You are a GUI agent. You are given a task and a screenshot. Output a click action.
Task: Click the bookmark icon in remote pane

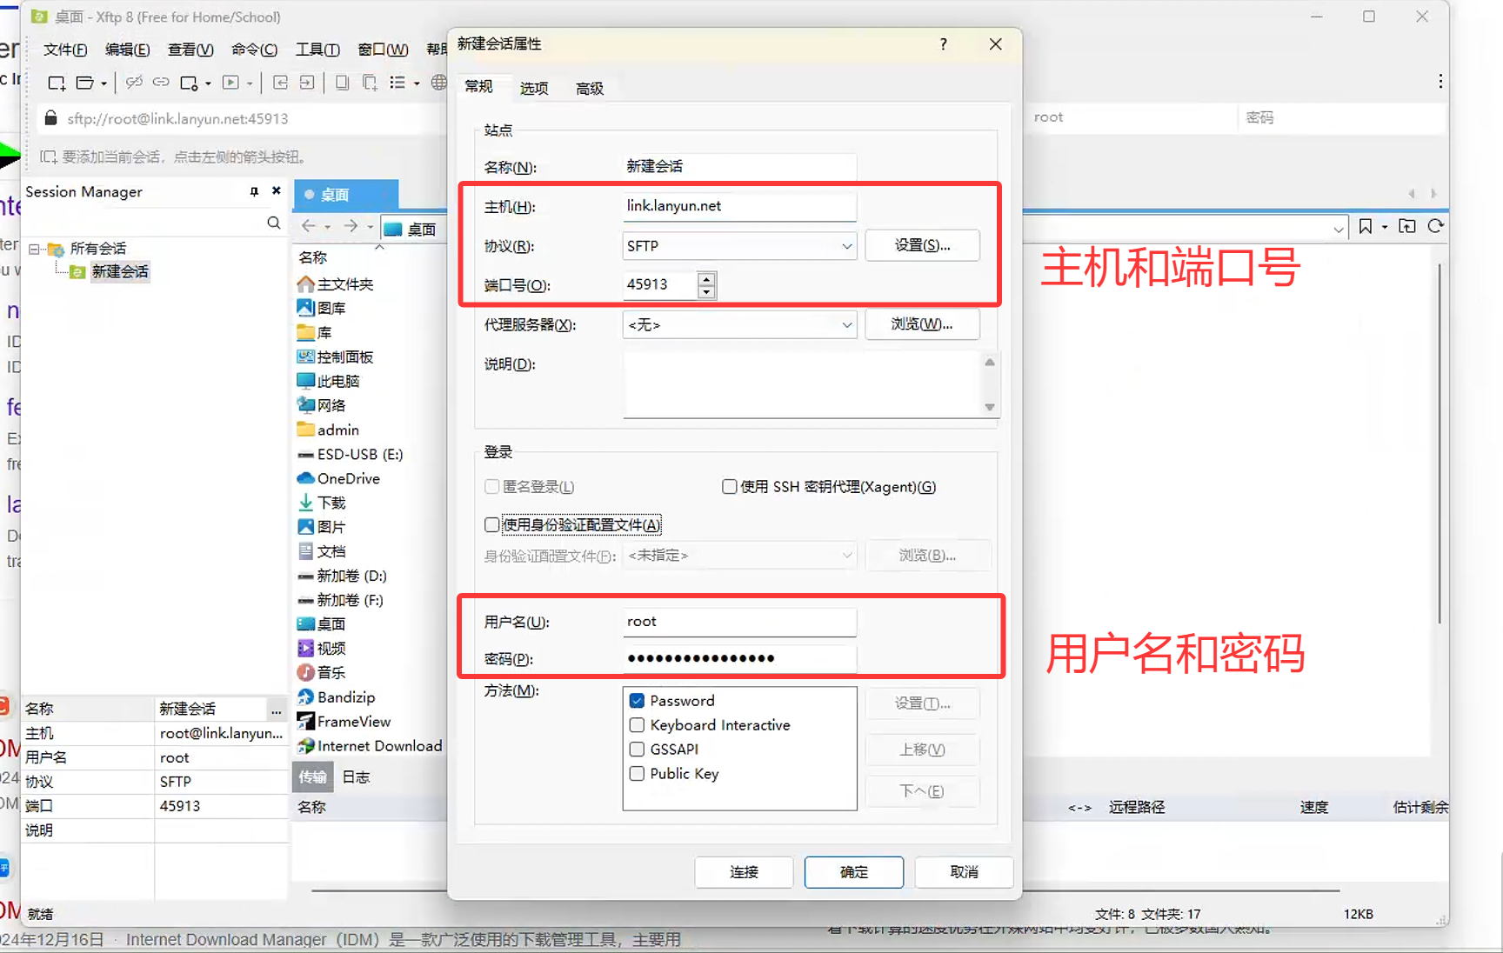pyautogui.click(x=1366, y=226)
